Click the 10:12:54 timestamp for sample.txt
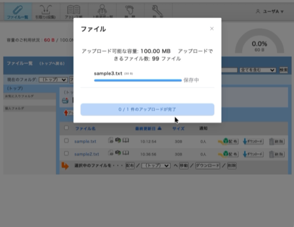 pos(148,141)
